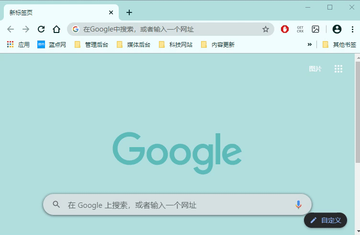Click the address bar

click(170, 29)
